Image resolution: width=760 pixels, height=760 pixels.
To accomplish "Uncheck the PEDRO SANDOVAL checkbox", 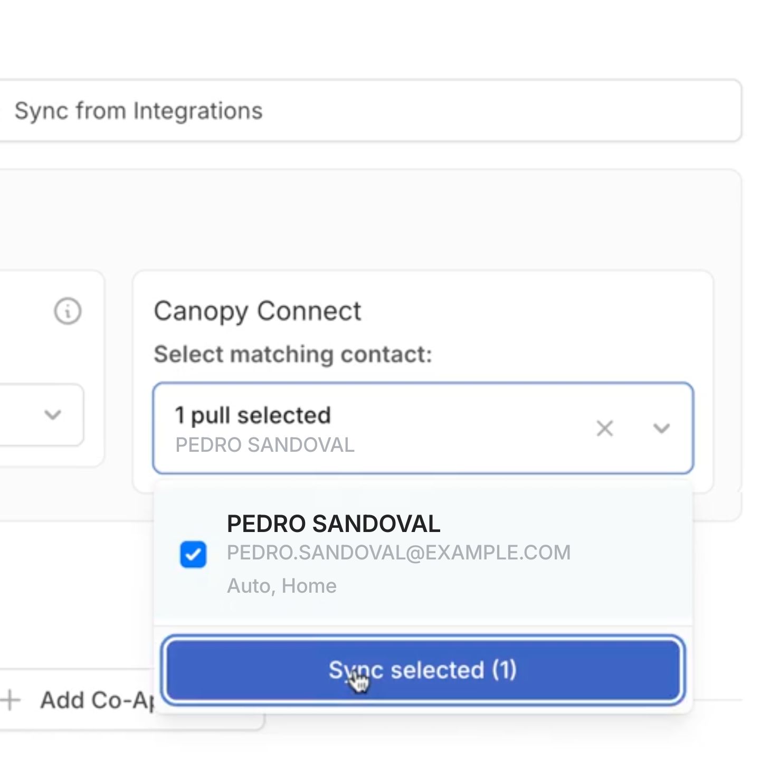I will [x=193, y=554].
